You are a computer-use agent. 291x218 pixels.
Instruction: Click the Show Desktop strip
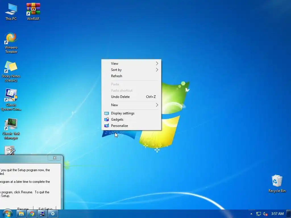pos(289,214)
